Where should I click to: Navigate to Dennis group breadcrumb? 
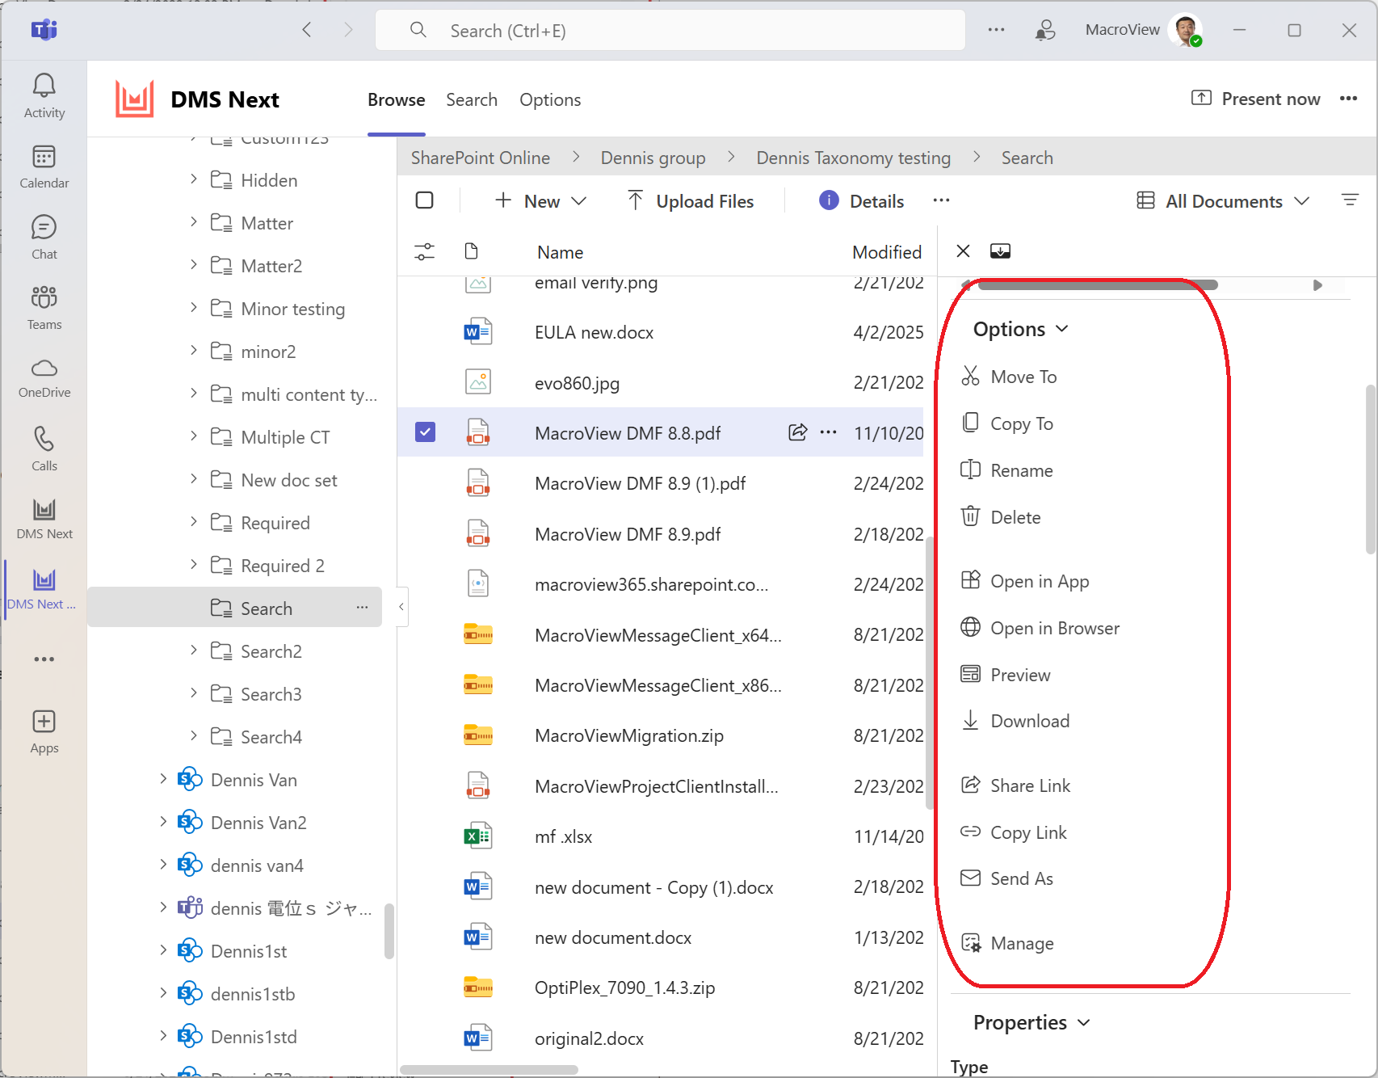point(653,158)
